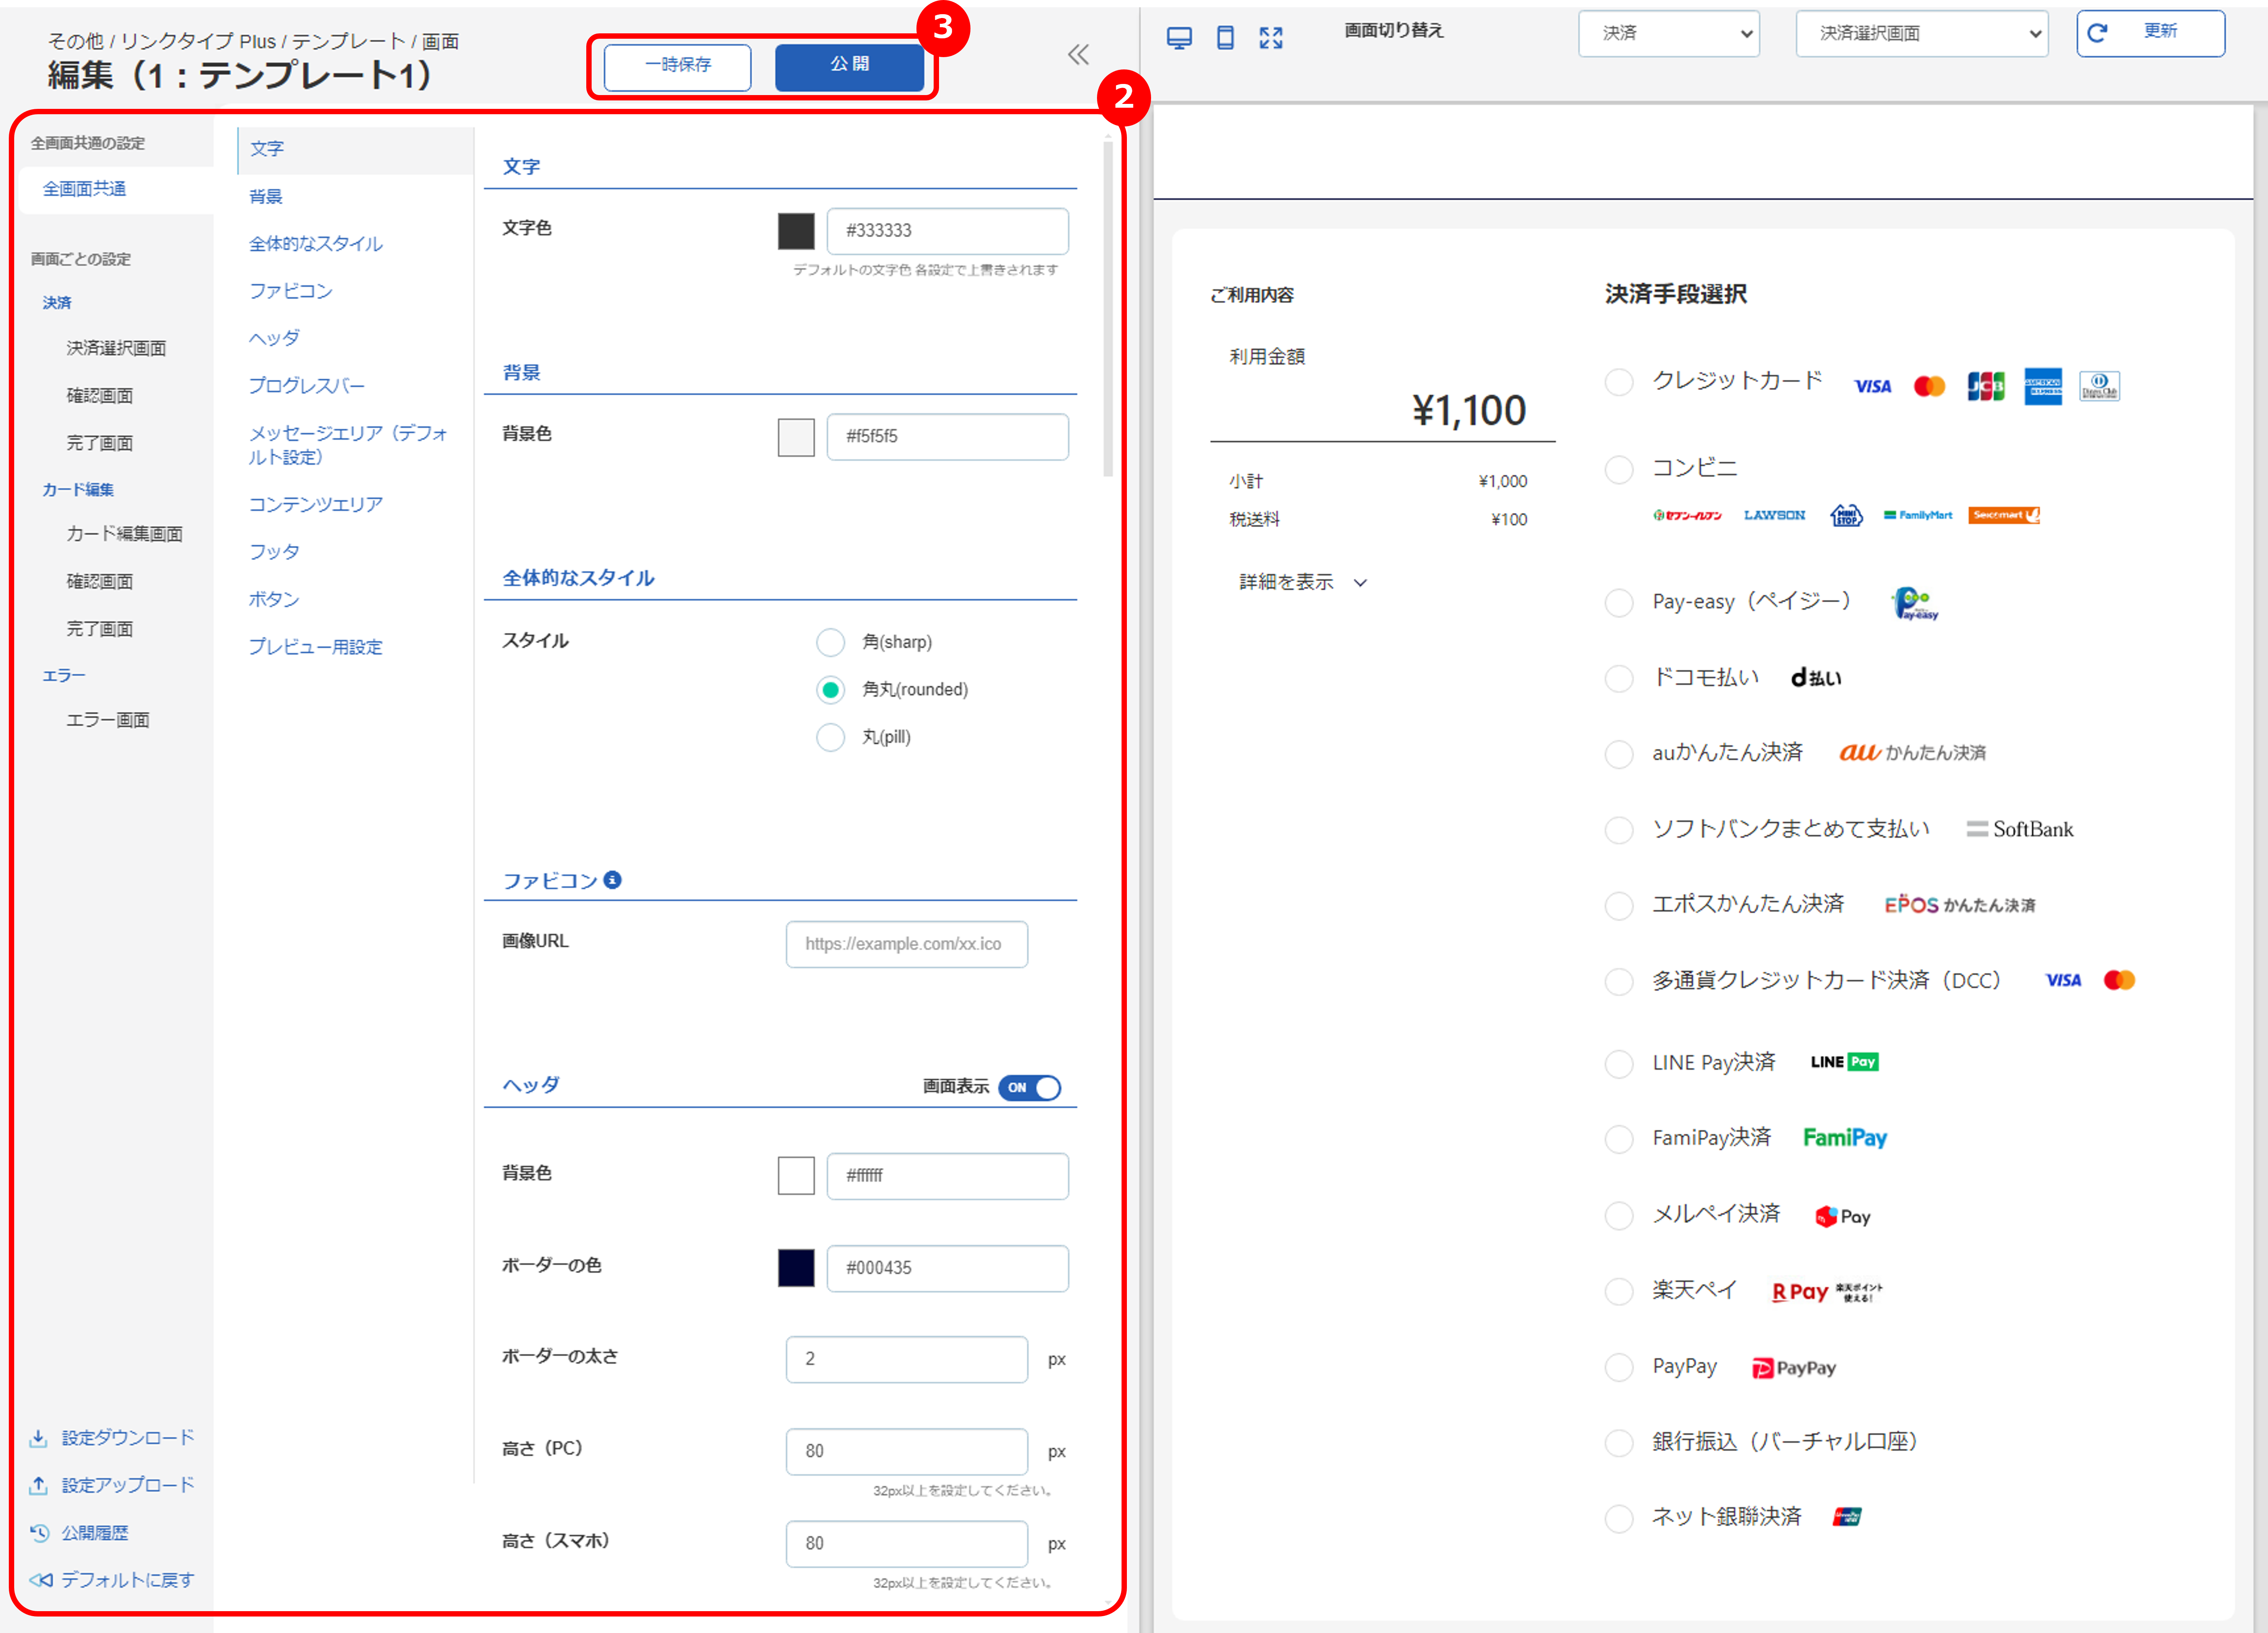Image resolution: width=2268 pixels, height=1633 pixels.
Task: Toggle the ヘッダ 画面表示 ON switch
Action: point(1029,1087)
